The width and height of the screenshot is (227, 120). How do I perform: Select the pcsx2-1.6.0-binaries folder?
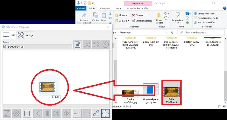151,41
